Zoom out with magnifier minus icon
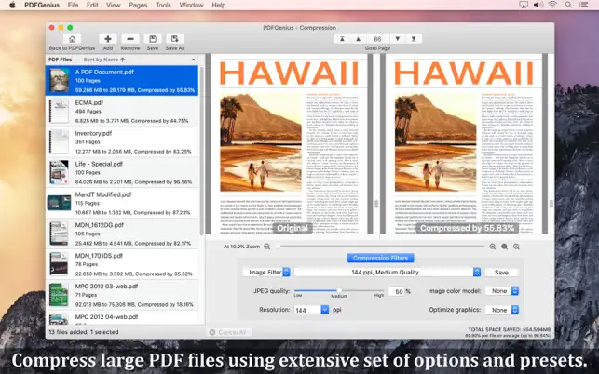The image size is (599, 374). 267,247
